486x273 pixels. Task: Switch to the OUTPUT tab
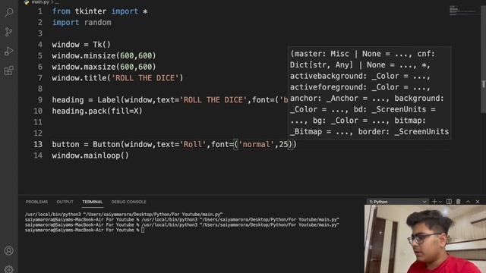65,202
